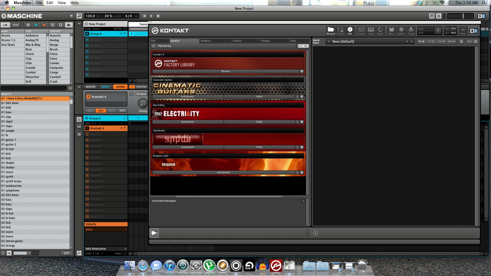Switch to Kontakt Modules tab

click(275, 41)
